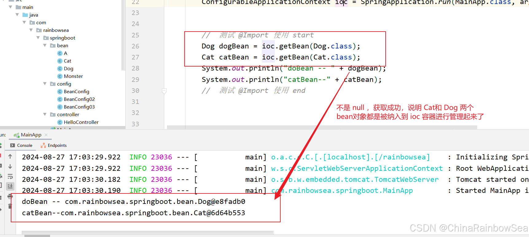Click the dogBean variable on line 26

point(234,46)
